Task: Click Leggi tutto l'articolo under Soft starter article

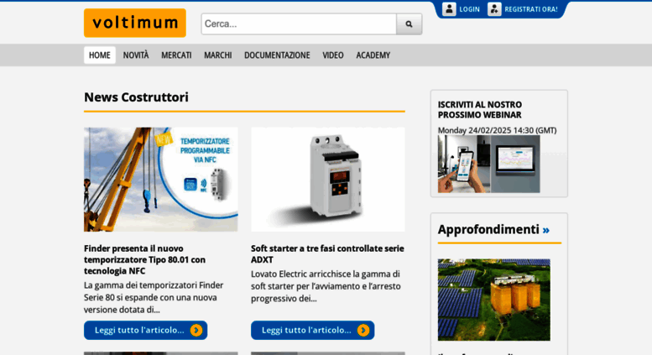Action: pyautogui.click(x=313, y=330)
